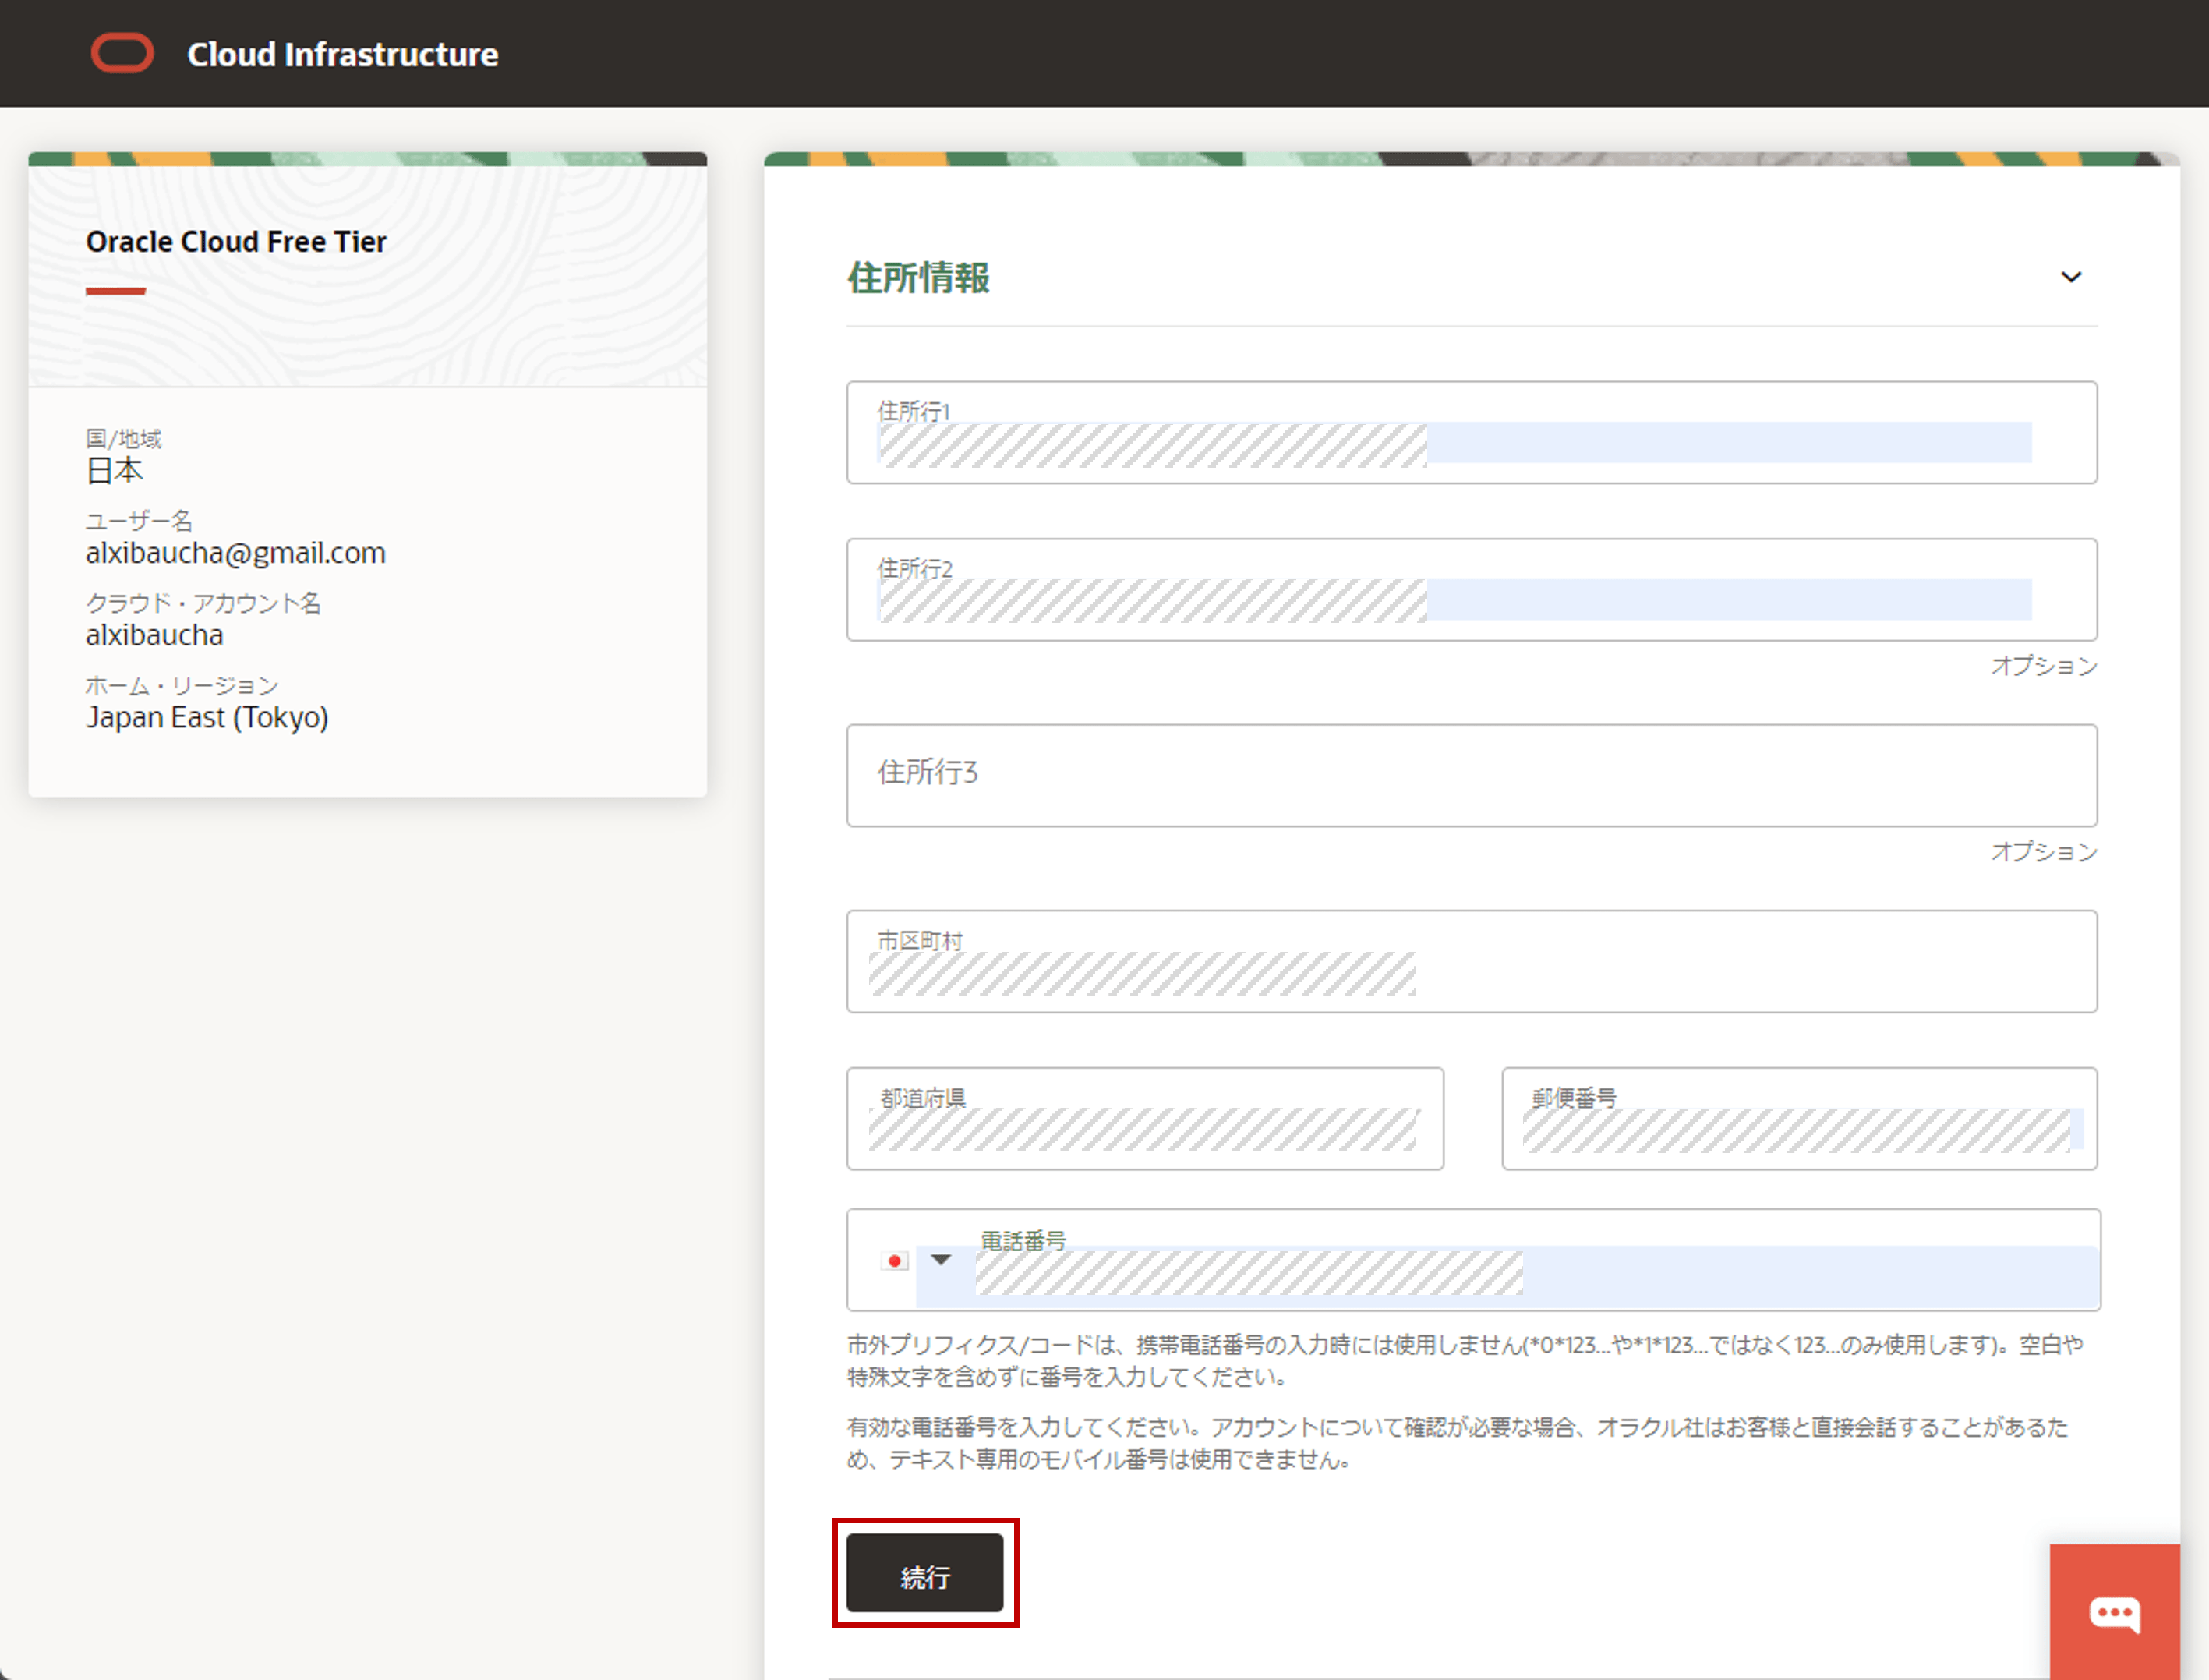Screen dimensions: 2209x1680
Task: Select the Japan East (Tokyo) region text
Action: pyautogui.click(x=207, y=717)
